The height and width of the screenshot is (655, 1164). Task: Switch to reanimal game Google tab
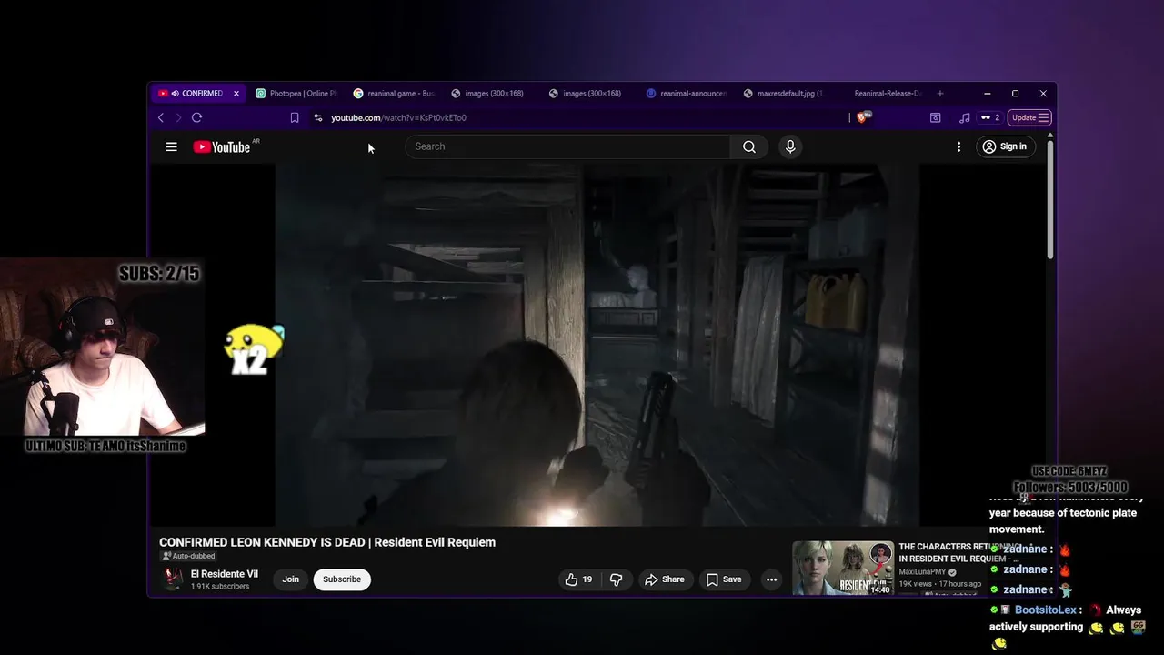pos(394,93)
